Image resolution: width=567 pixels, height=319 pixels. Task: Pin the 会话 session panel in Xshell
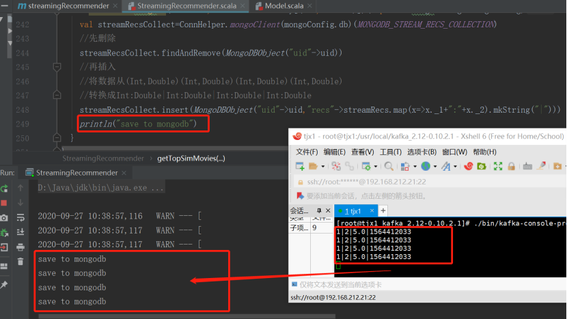point(319,210)
